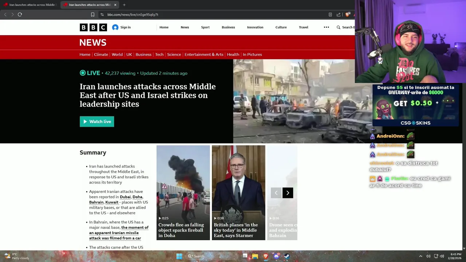
Task: Click the Iran launches attacks headline
Action: coord(147,95)
